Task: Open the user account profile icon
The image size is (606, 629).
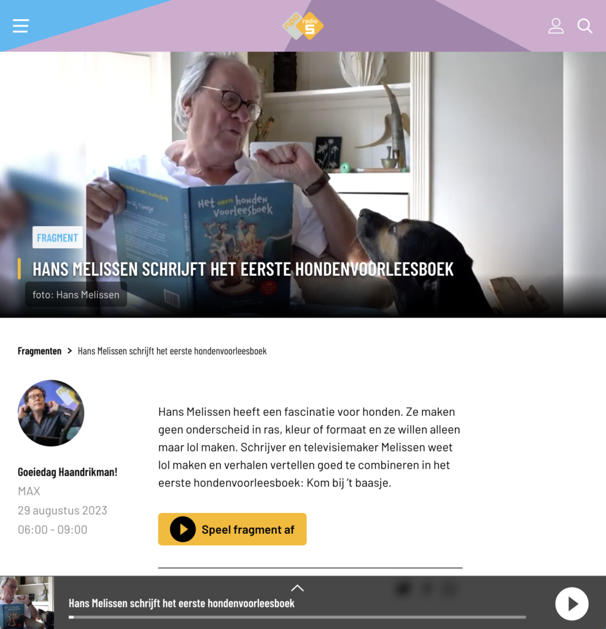Action: tap(556, 26)
